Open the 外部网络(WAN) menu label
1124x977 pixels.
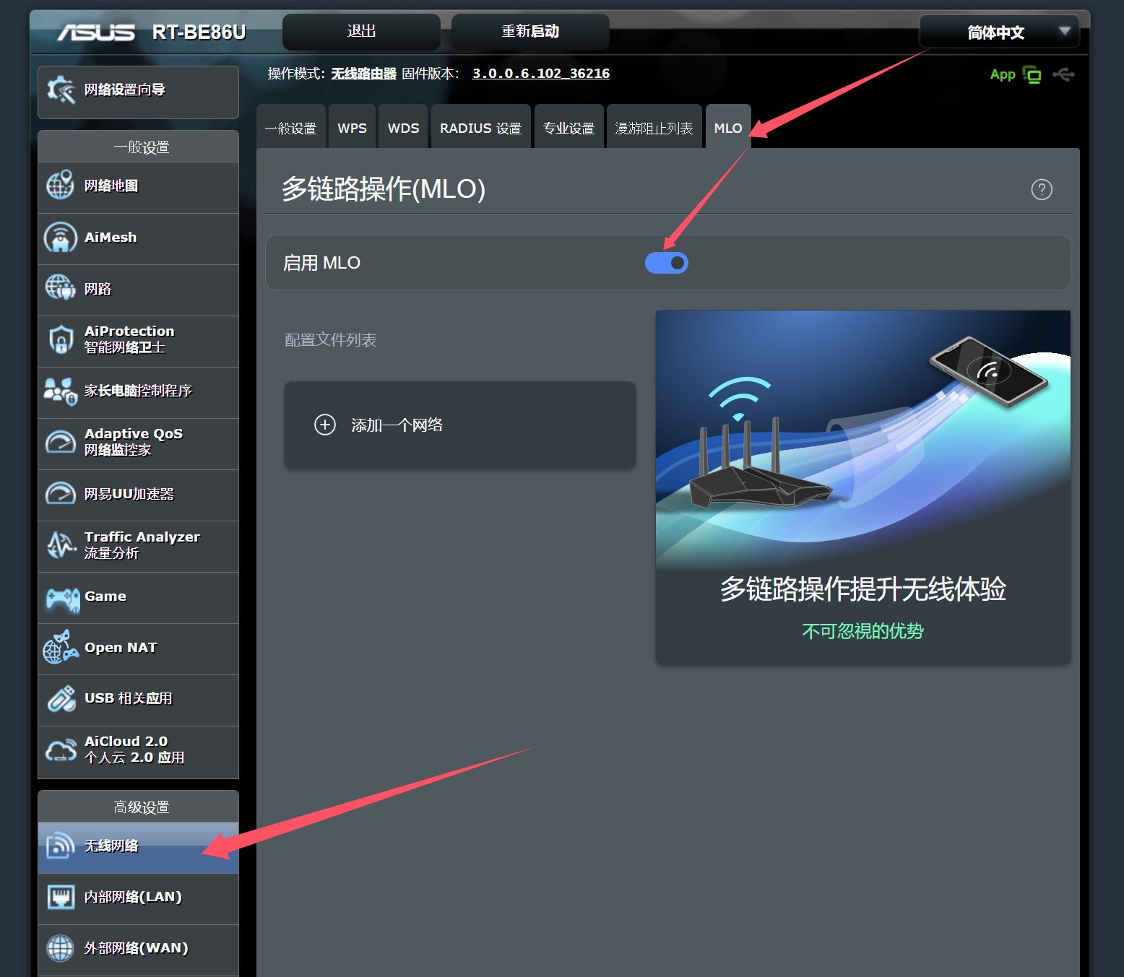[136, 948]
